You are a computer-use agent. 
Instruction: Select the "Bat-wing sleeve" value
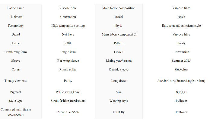(x=68, y=61)
